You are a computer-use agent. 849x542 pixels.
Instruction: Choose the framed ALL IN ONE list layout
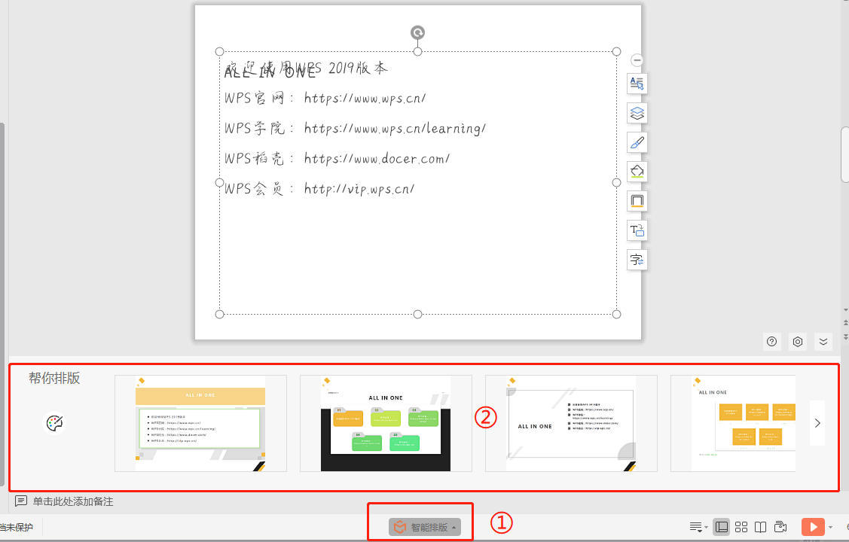571,424
